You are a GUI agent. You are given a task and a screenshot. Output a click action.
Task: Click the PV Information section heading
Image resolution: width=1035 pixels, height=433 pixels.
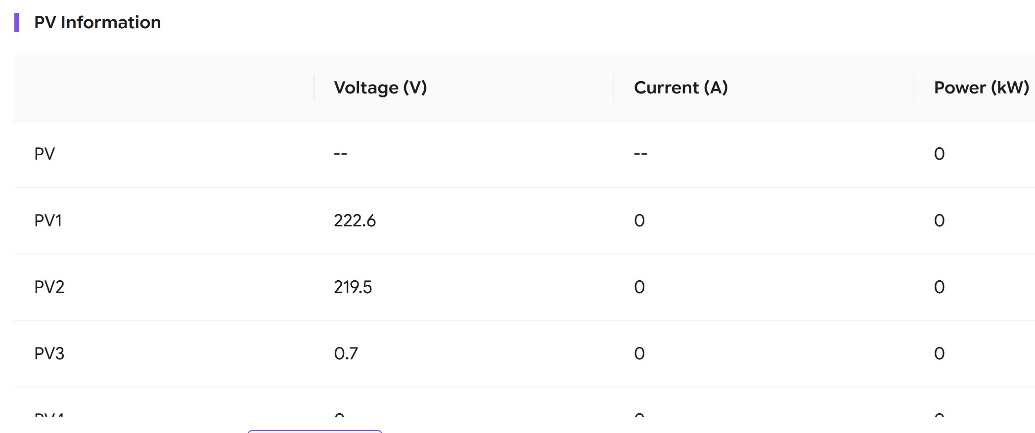(x=97, y=22)
